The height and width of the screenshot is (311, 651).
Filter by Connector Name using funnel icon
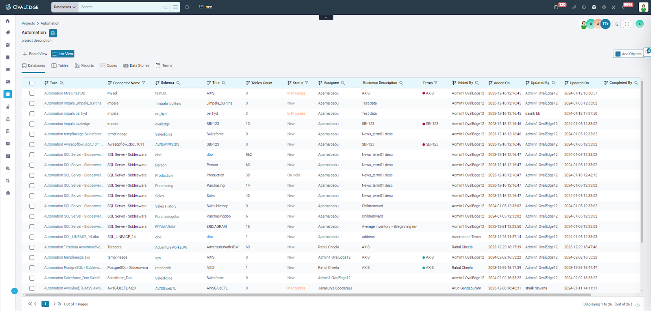coord(144,83)
